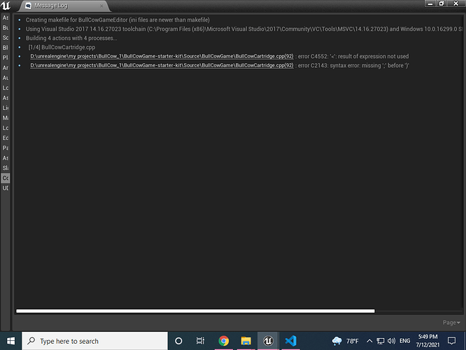The image size is (466, 350).
Task: Select the highlighted 'Co' log category
Action: click(6, 178)
